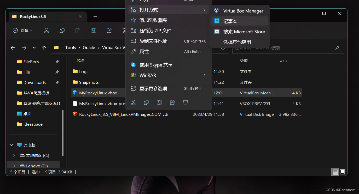Select 搜索 Microsoft Store option
Screen dimensions: 359x194
(239, 32)
